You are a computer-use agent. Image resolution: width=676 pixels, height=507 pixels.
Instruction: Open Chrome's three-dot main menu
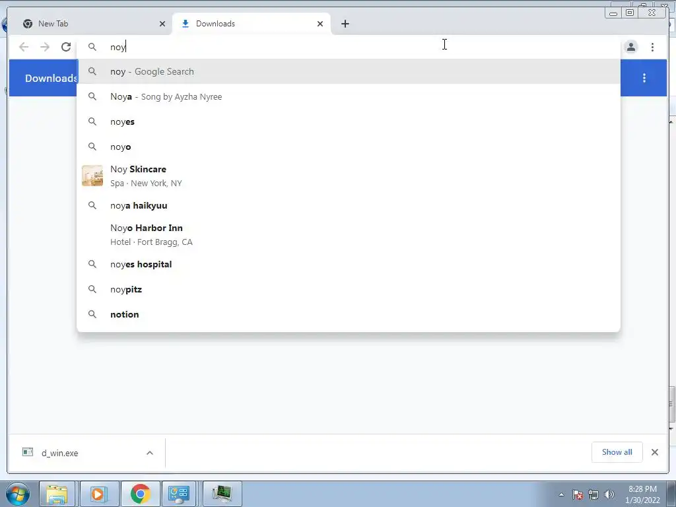652,47
